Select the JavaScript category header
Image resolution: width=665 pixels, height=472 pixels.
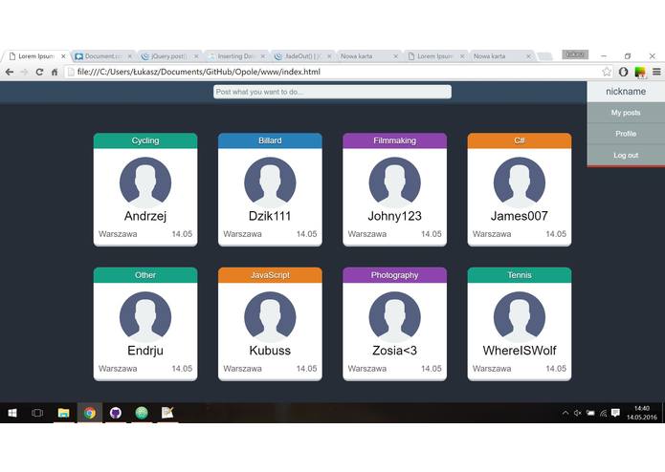270,275
